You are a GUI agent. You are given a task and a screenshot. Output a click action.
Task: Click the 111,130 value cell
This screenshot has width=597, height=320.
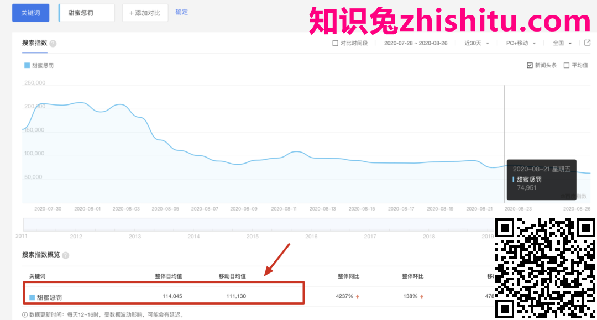click(x=236, y=296)
